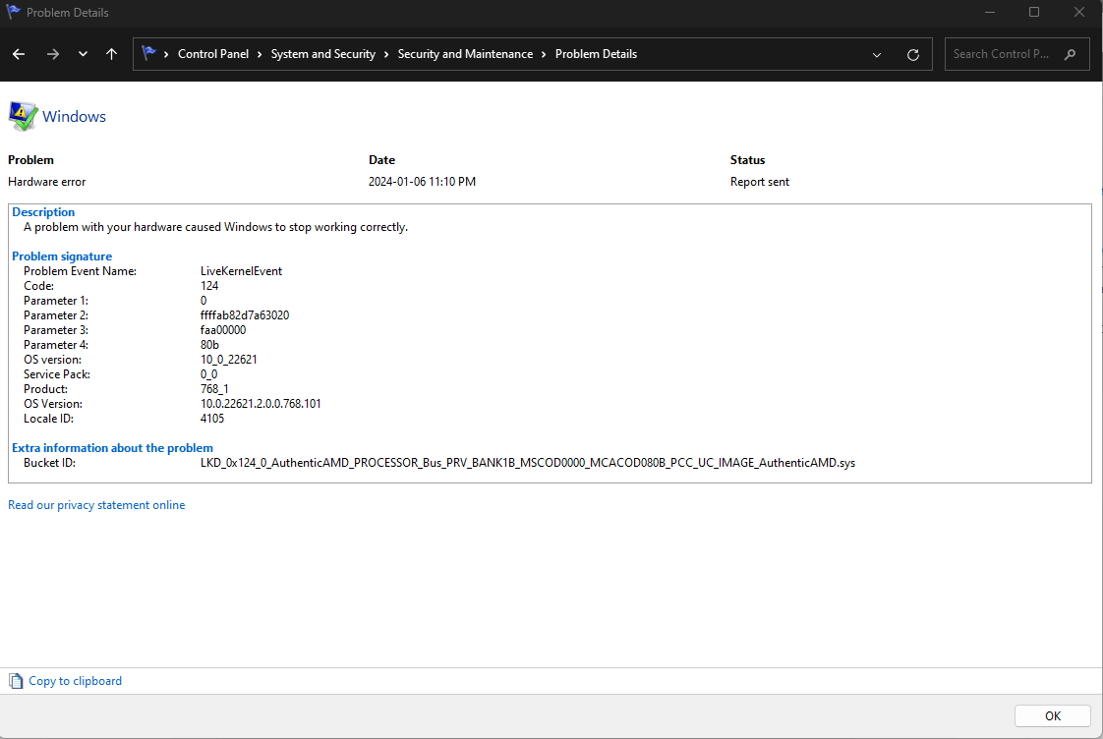Select the LiveKernelEvent event name
The image size is (1103, 739).
click(241, 270)
